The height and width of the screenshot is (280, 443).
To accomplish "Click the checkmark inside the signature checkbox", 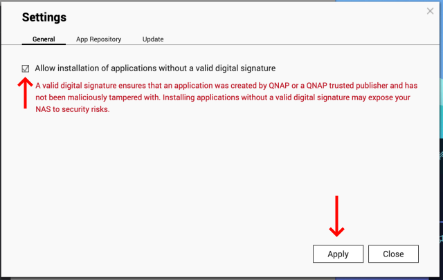I will click(x=26, y=68).
